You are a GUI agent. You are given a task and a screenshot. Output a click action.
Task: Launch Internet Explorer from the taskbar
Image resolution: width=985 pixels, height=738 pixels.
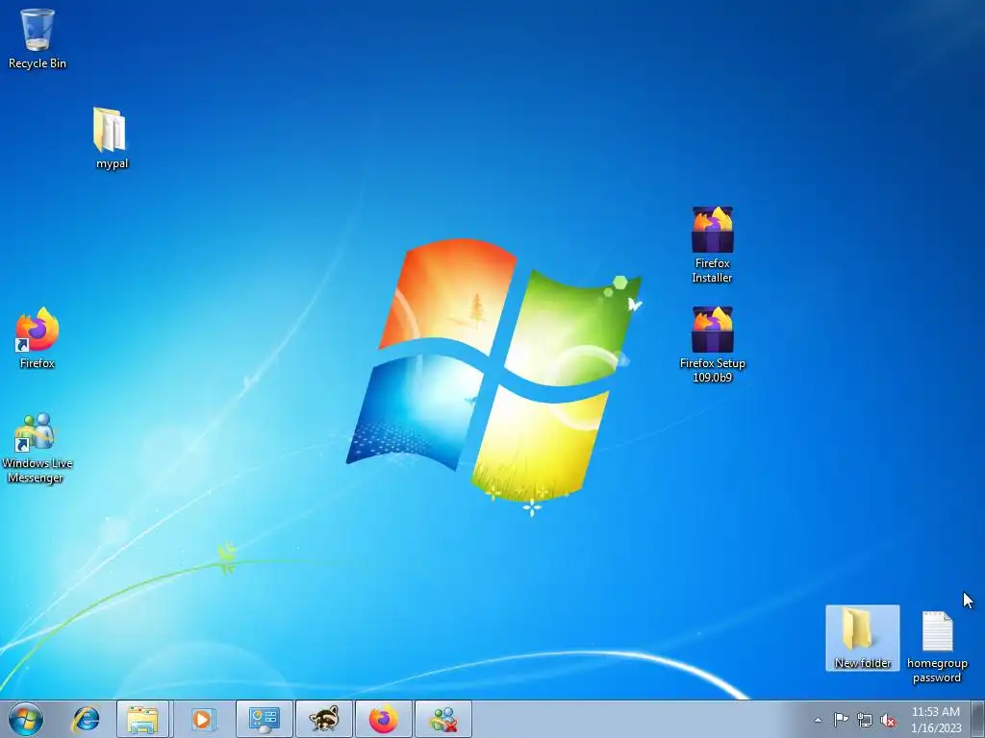[x=86, y=719]
